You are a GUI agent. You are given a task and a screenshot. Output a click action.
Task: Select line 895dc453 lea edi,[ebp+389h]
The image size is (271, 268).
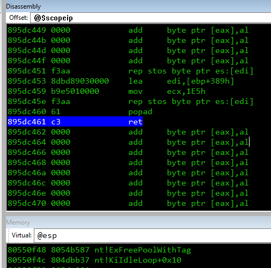(x=121, y=81)
